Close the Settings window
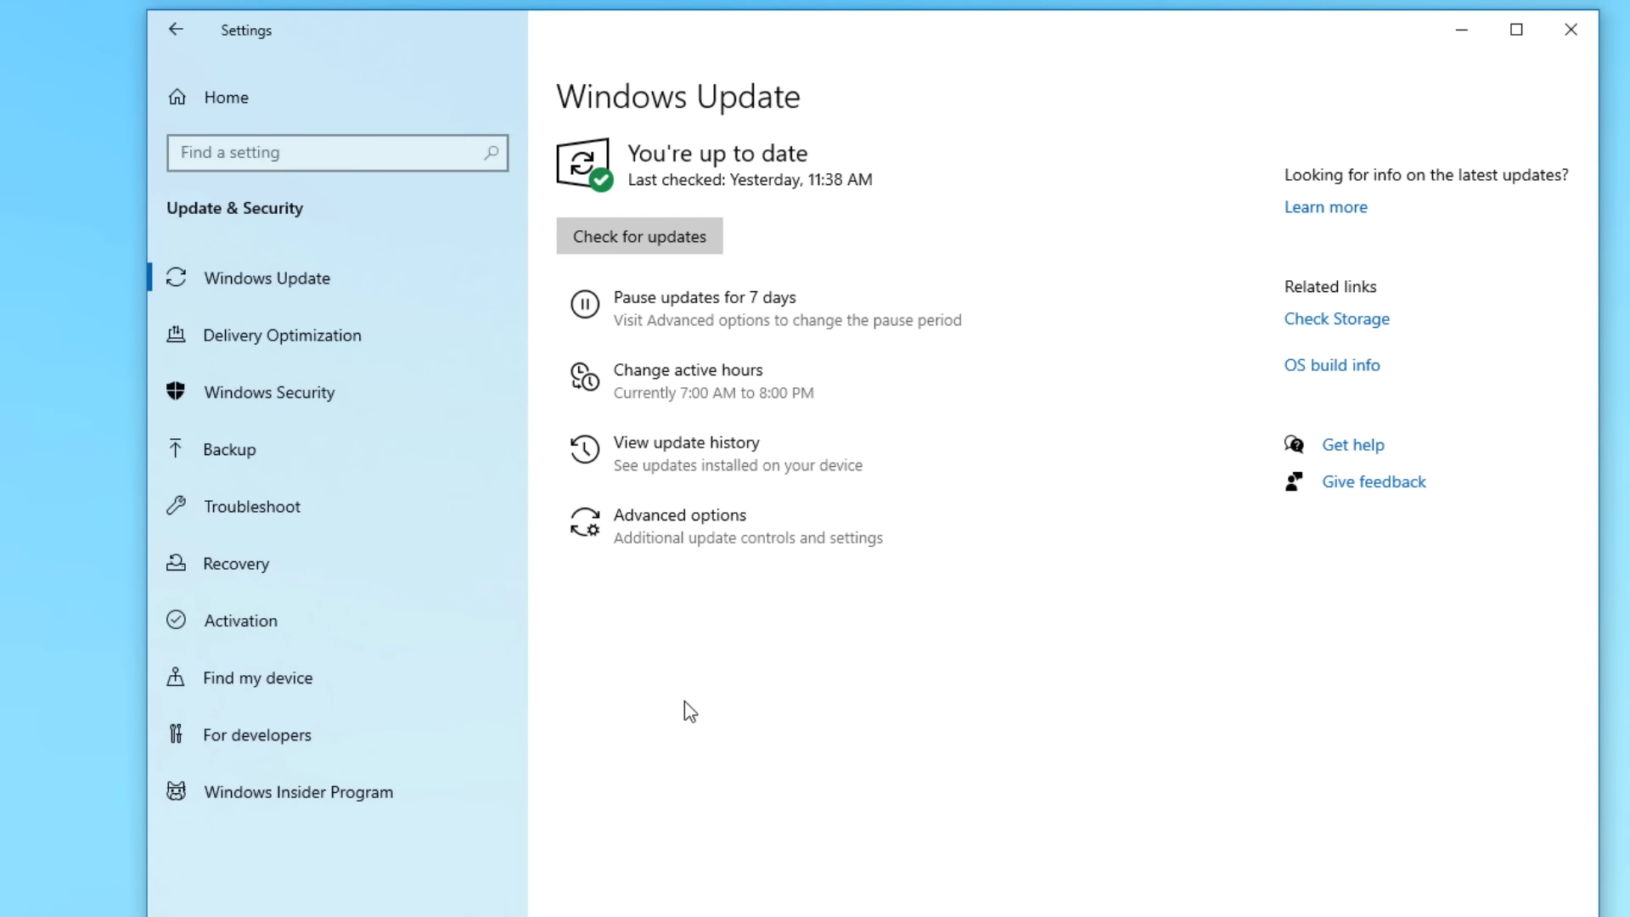Image resolution: width=1630 pixels, height=917 pixels. (1571, 30)
